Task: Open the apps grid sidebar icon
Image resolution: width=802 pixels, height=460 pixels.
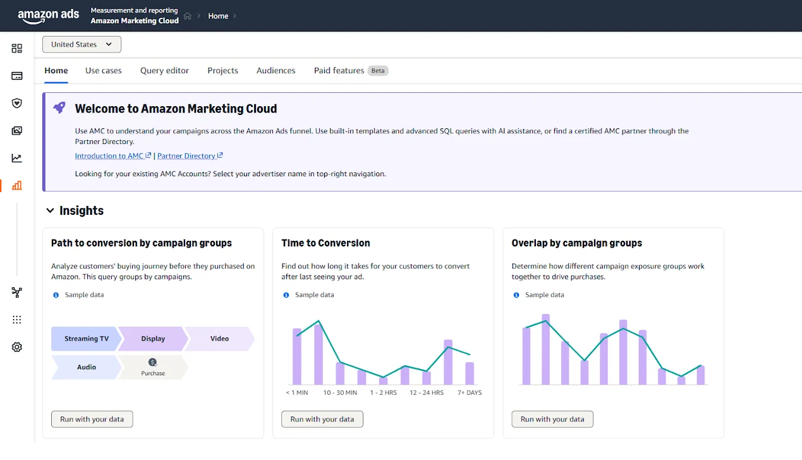Action: 16,319
